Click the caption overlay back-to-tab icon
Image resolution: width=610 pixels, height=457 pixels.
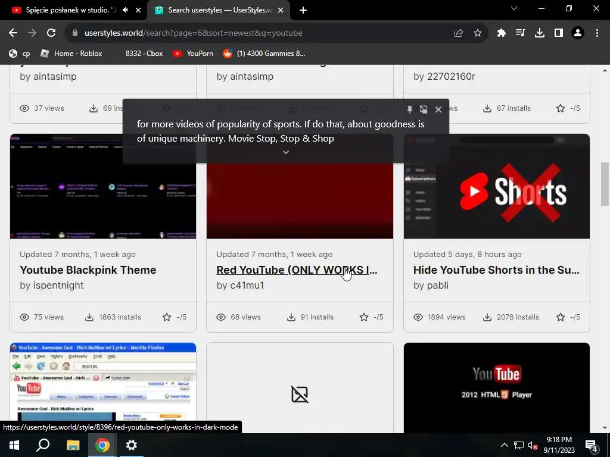(x=424, y=109)
